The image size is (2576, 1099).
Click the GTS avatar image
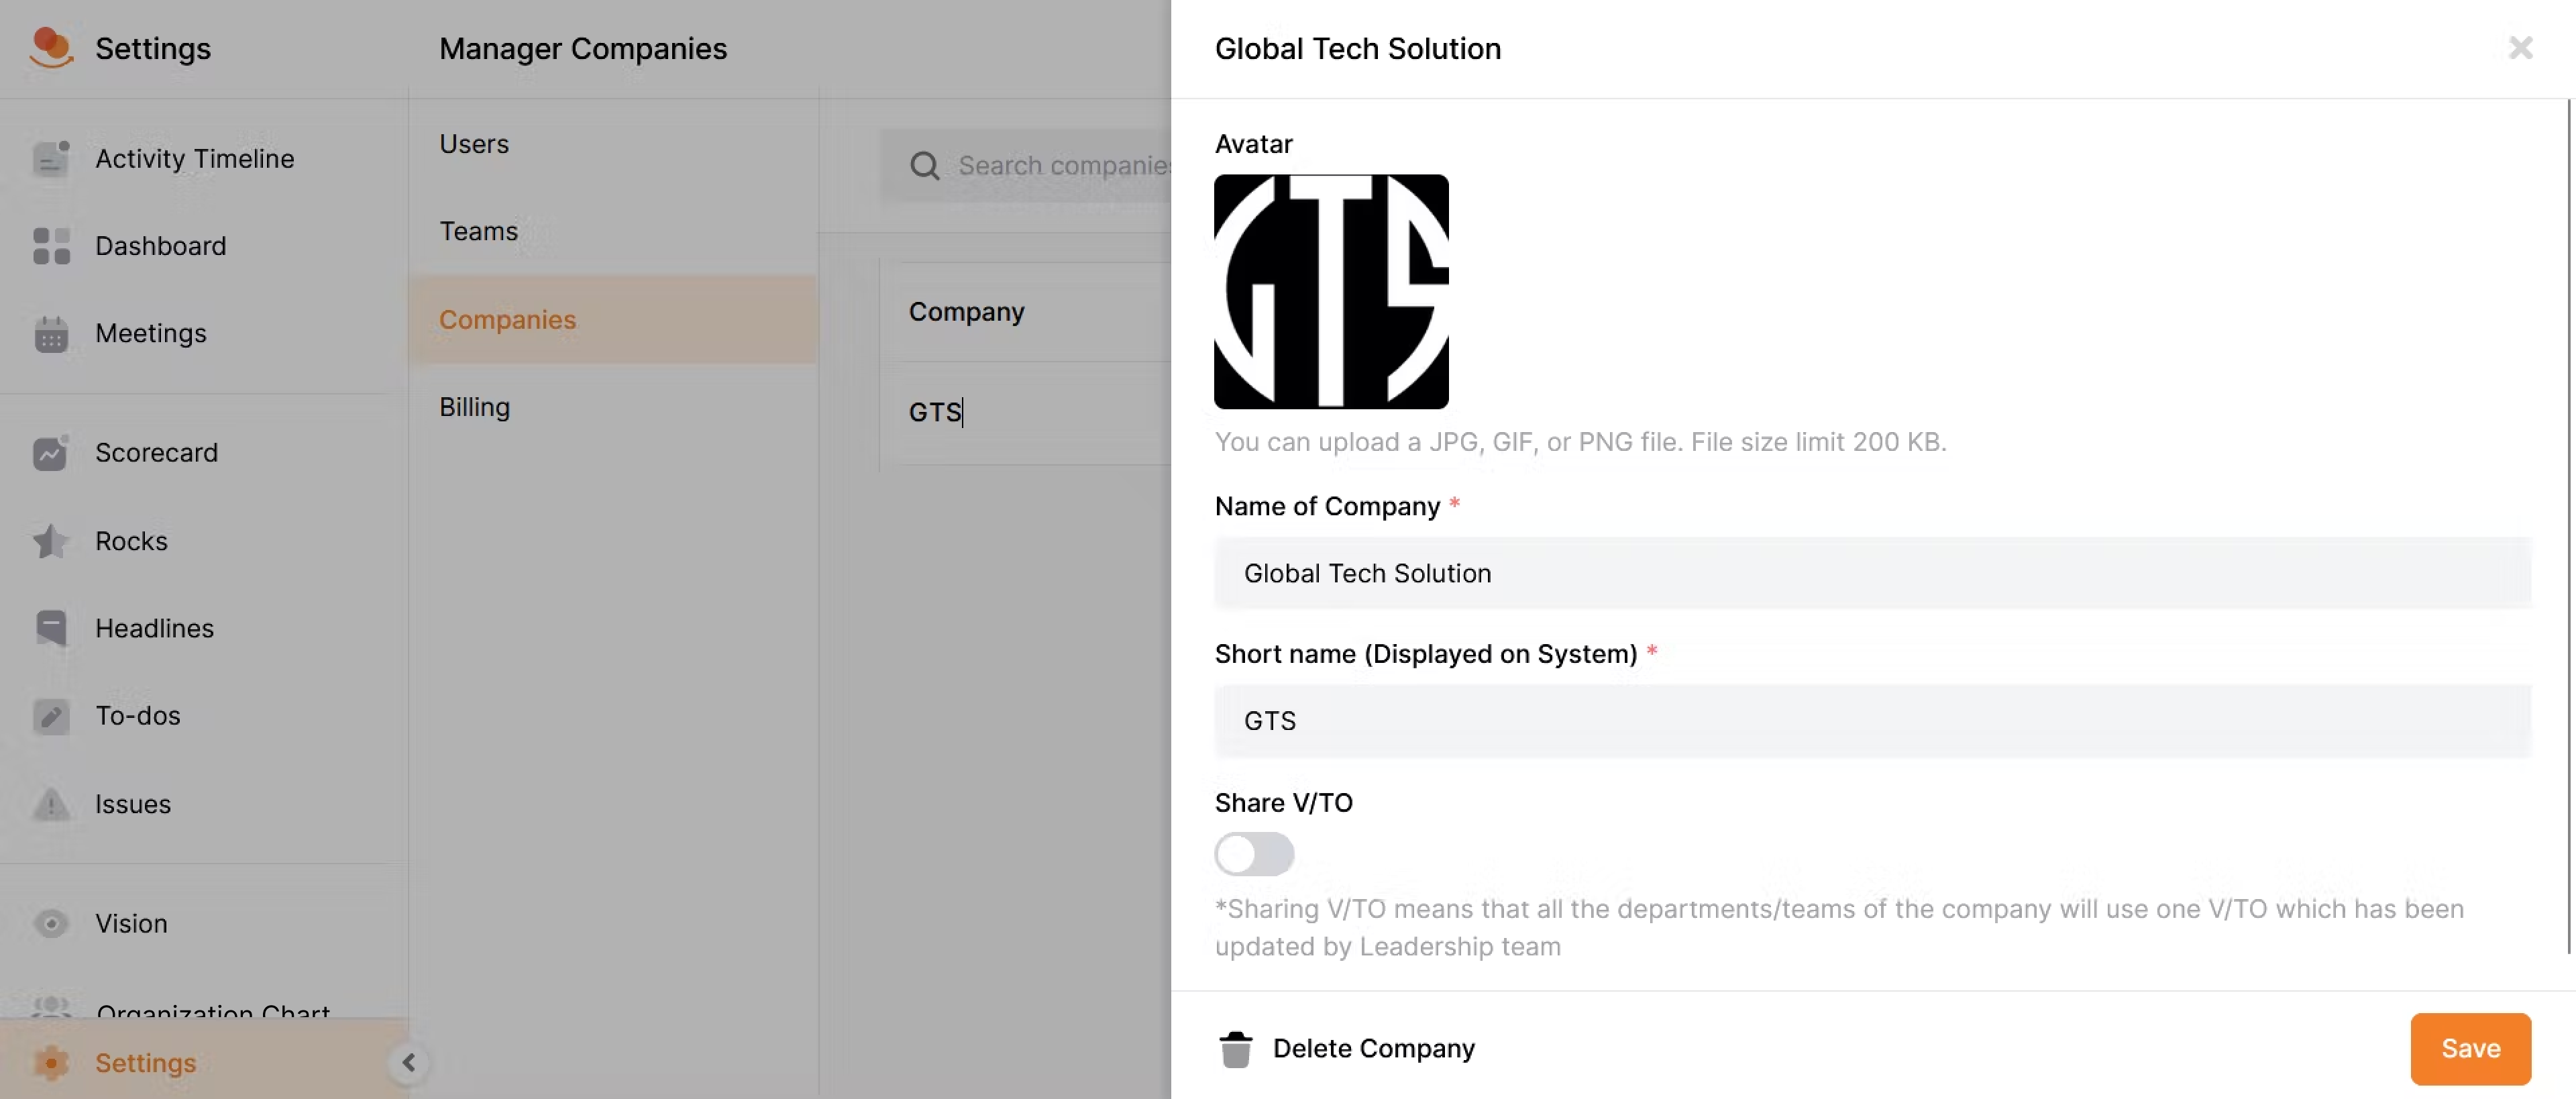pos(1330,292)
